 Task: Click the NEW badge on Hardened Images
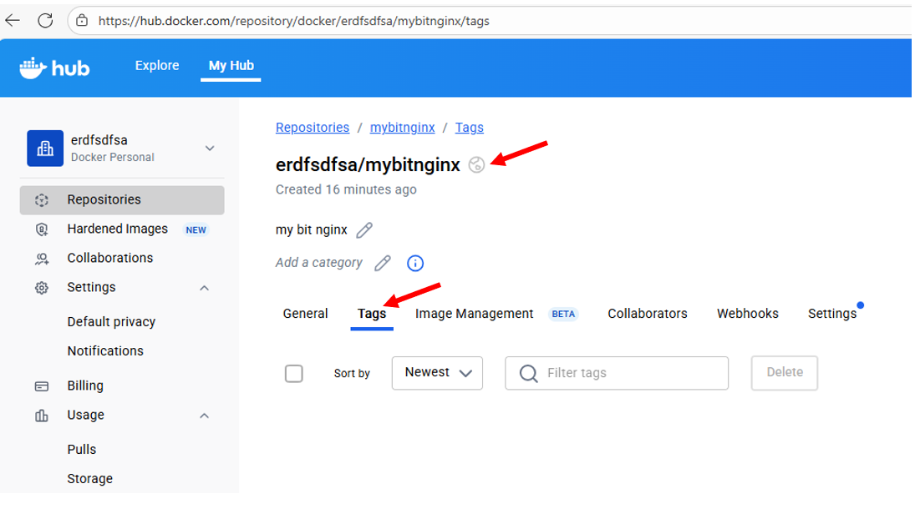(196, 230)
